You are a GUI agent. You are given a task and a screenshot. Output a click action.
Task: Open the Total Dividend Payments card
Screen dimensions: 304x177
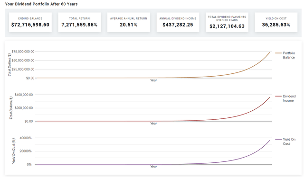227,22
